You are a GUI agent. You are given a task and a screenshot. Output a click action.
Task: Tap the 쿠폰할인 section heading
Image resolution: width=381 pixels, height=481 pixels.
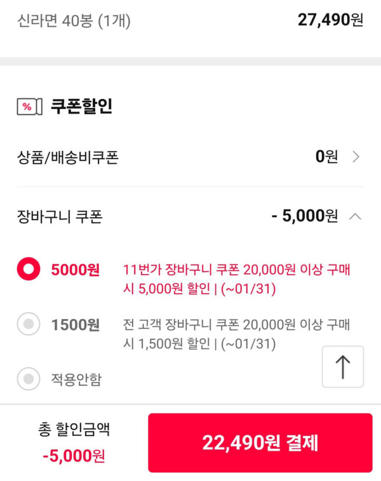click(x=81, y=107)
